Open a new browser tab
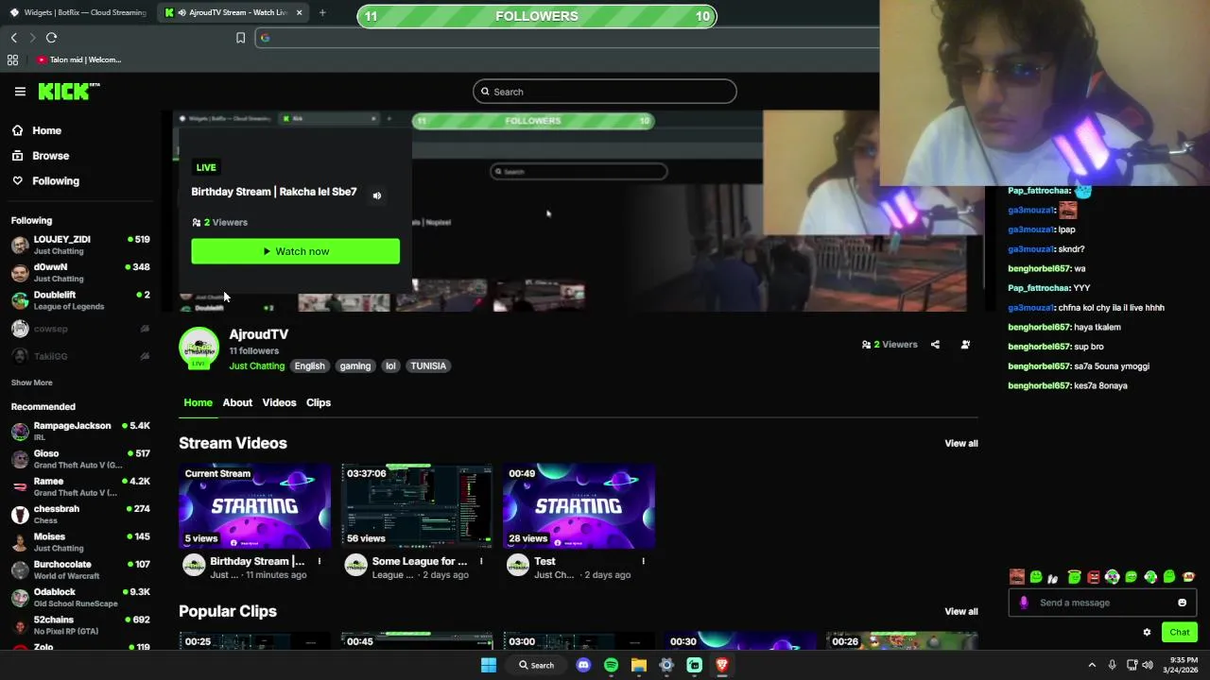 tap(322, 12)
